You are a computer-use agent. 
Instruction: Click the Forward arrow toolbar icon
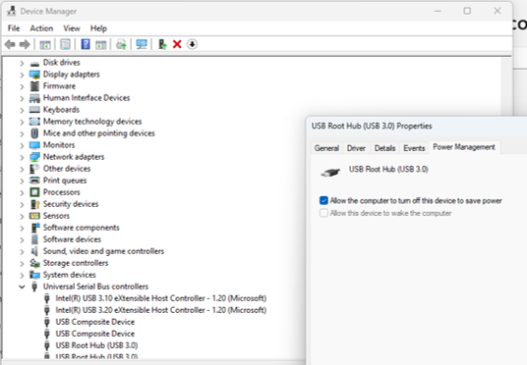25,44
